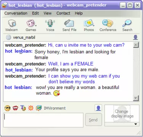
Task: Open the Conversation menu
Action: point(16,13)
